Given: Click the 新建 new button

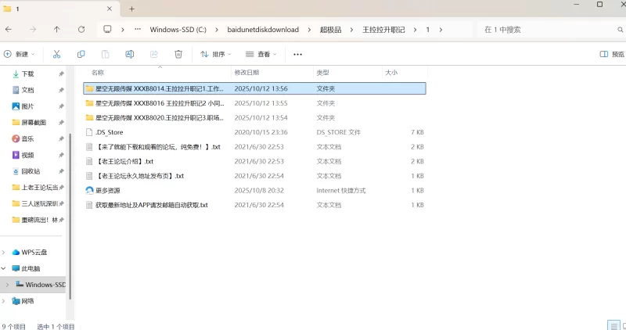Looking at the screenshot, I should [20, 54].
